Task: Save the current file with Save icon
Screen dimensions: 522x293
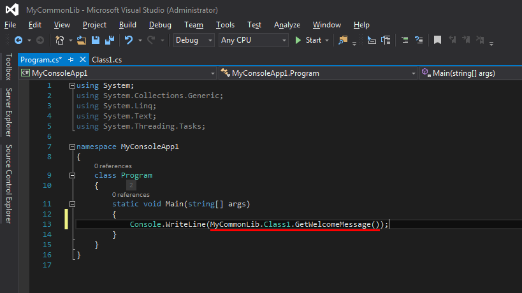Action: point(96,40)
